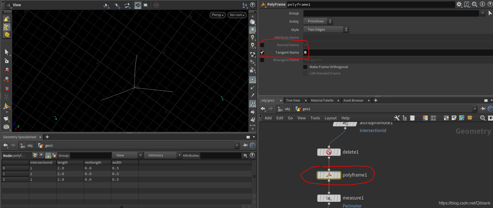Open the Add menu in network editor
Viewport: 493px width, 208px height.
coord(268,118)
